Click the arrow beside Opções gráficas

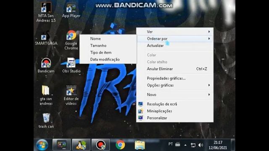(x=209, y=85)
